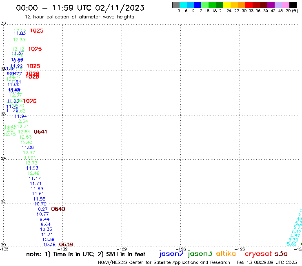
Task: Click the wave height value '12.12'
Action: (x=18, y=49)
